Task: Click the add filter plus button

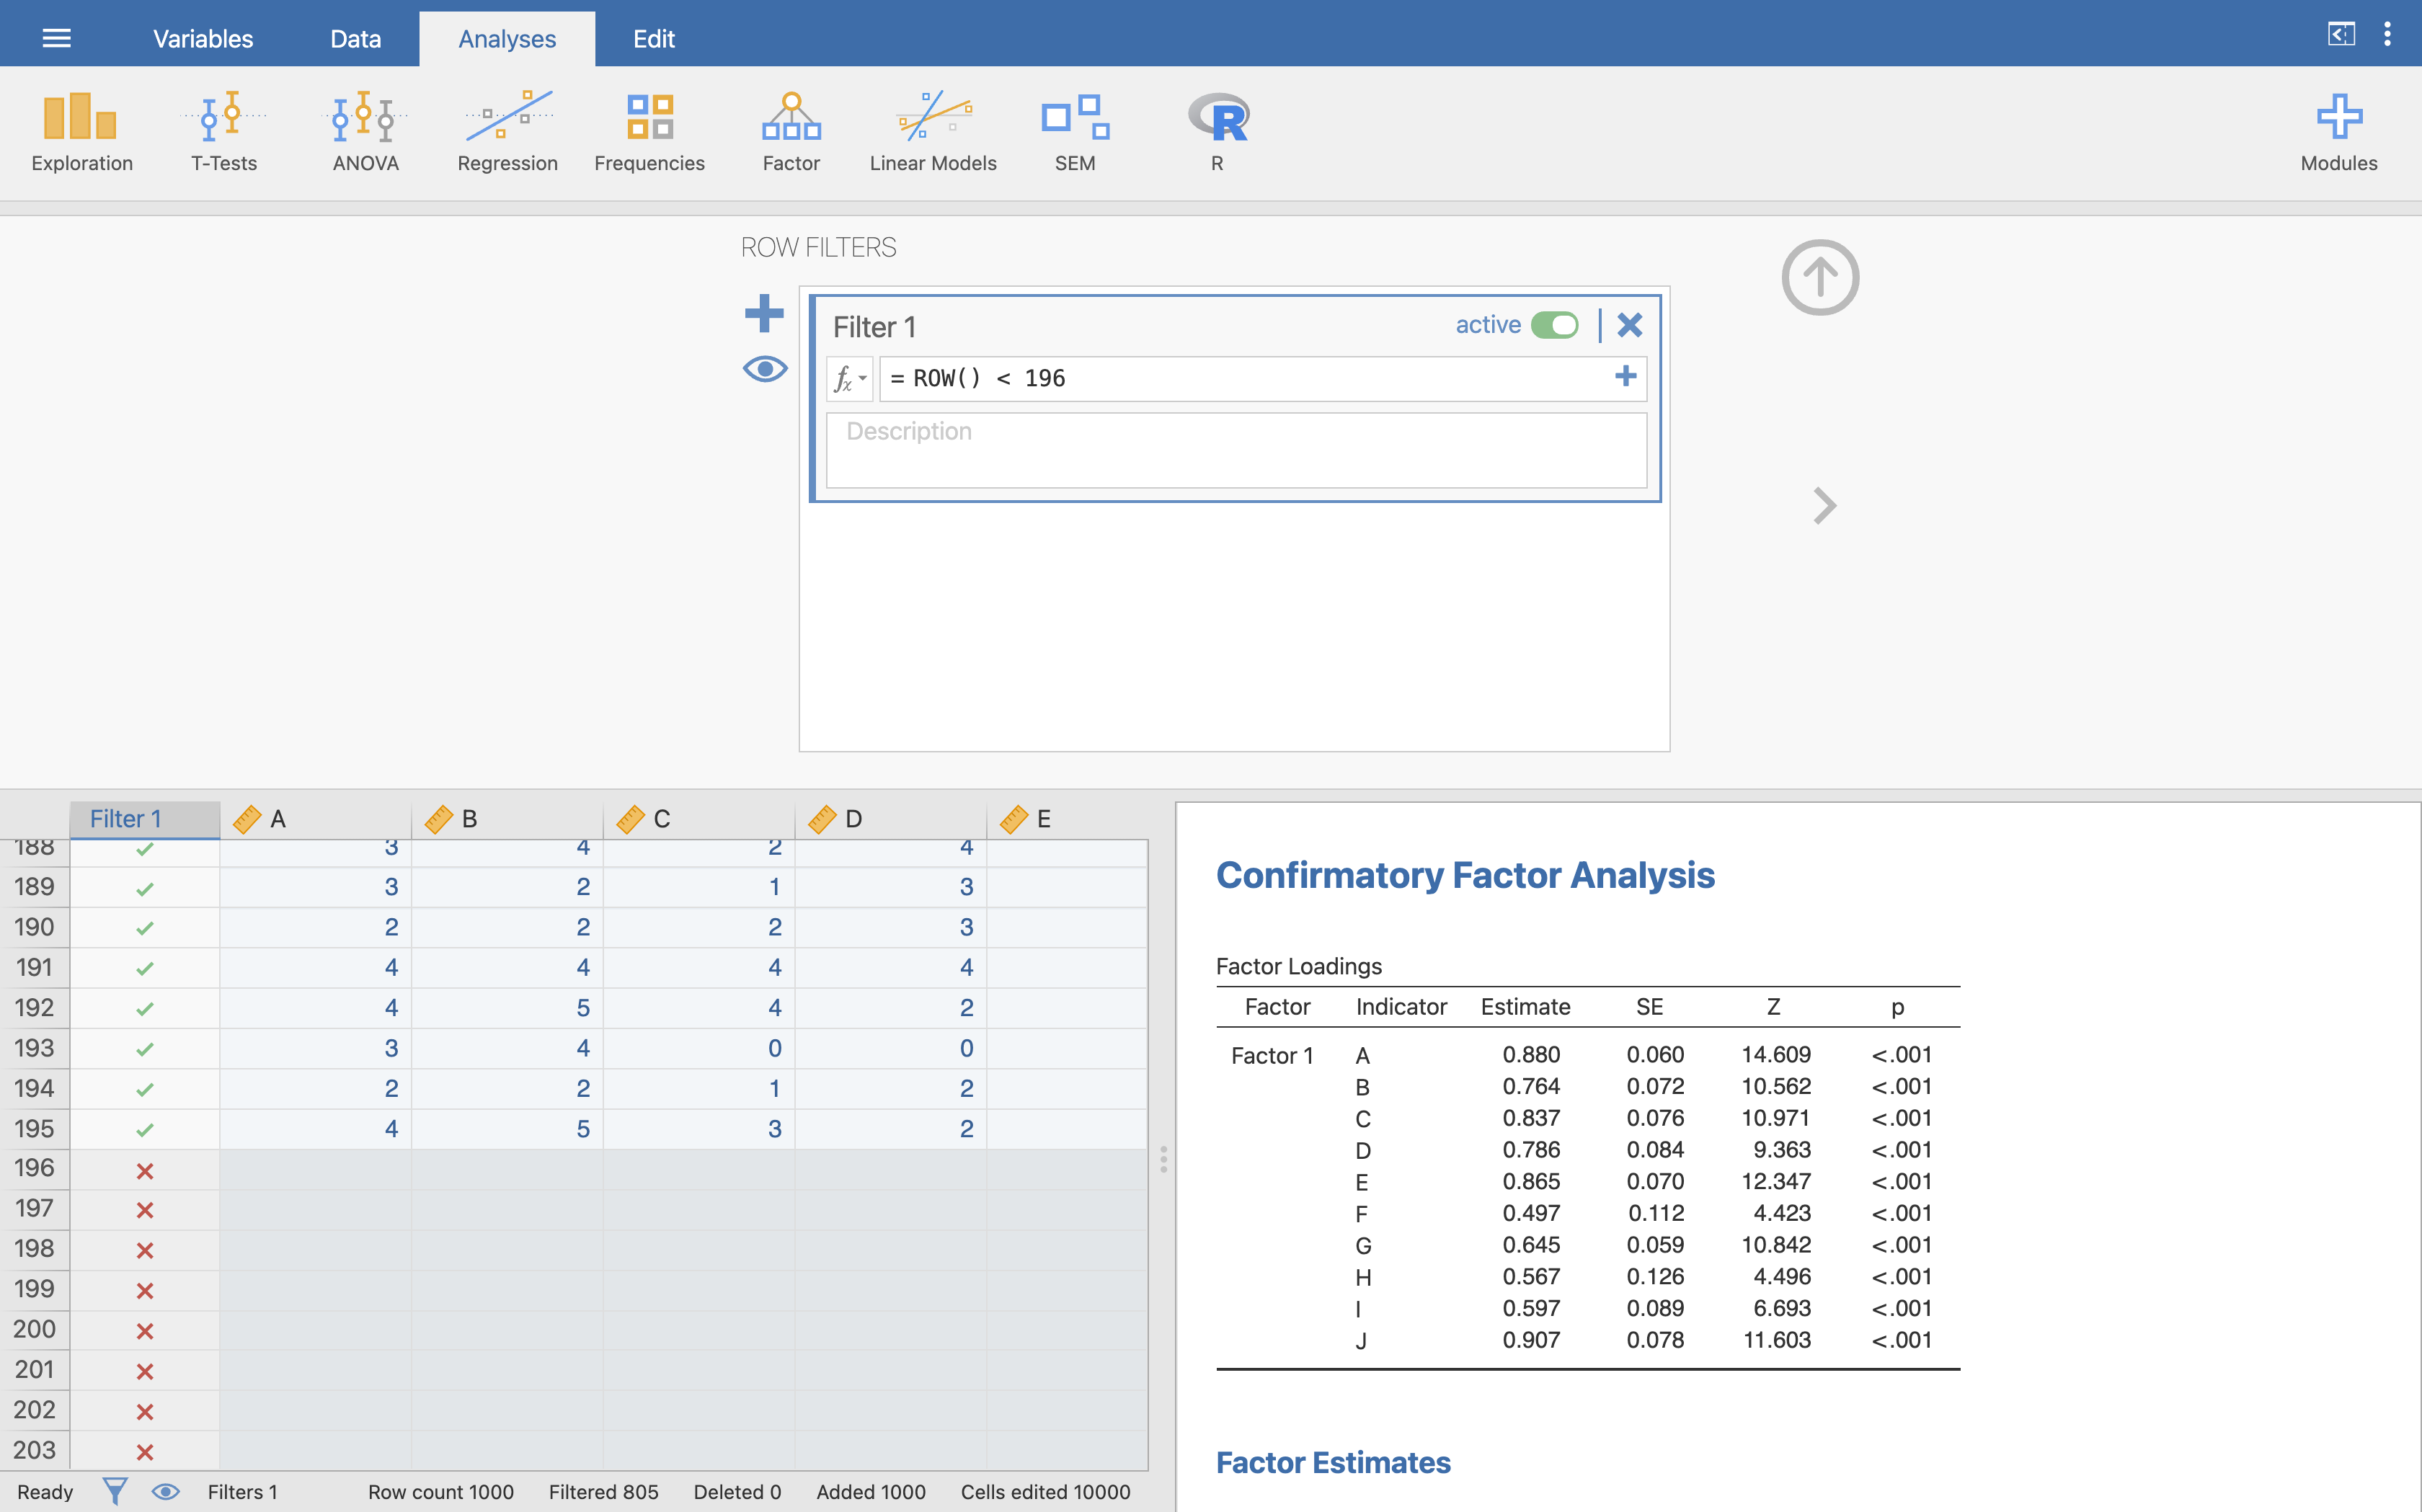Action: coord(765,313)
